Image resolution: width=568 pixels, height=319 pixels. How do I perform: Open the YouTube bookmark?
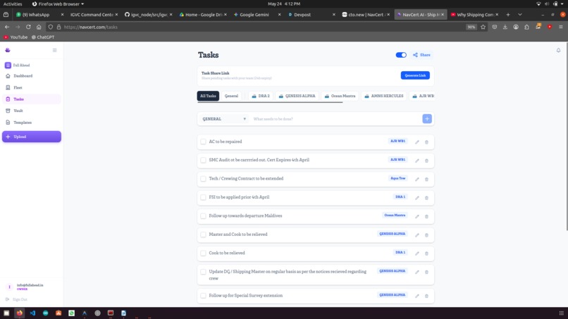[x=16, y=37]
